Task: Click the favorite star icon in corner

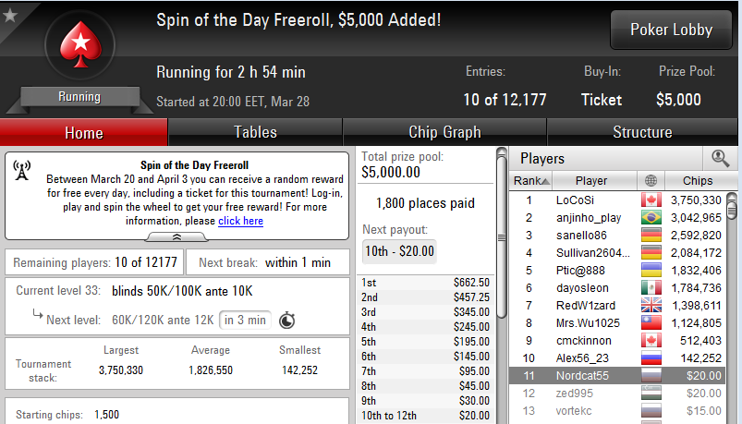Action: tap(10, 15)
